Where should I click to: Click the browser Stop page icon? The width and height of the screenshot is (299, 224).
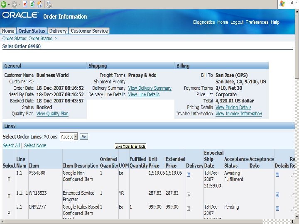click(25, 4)
